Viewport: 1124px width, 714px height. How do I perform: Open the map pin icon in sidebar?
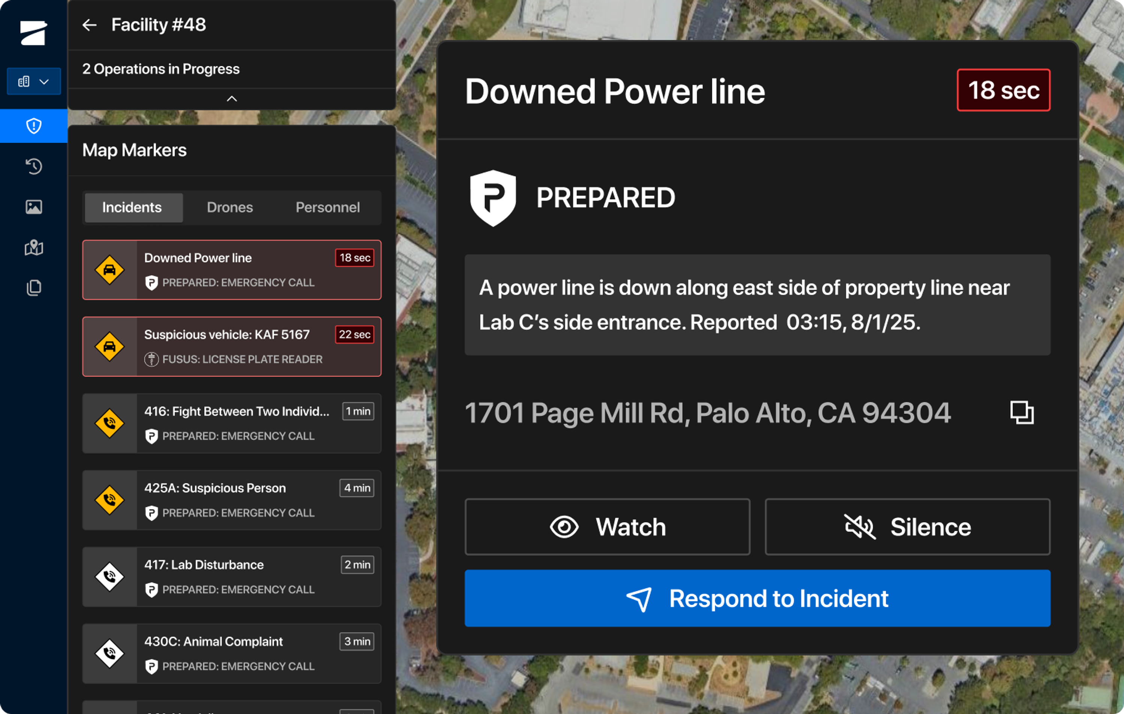[x=34, y=247]
